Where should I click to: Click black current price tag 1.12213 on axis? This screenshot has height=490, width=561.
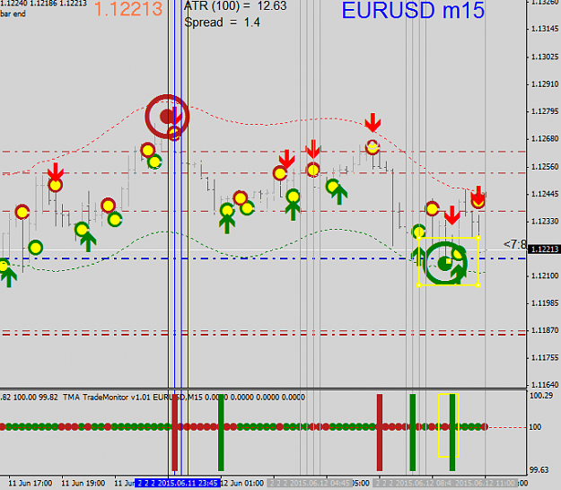pos(544,249)
